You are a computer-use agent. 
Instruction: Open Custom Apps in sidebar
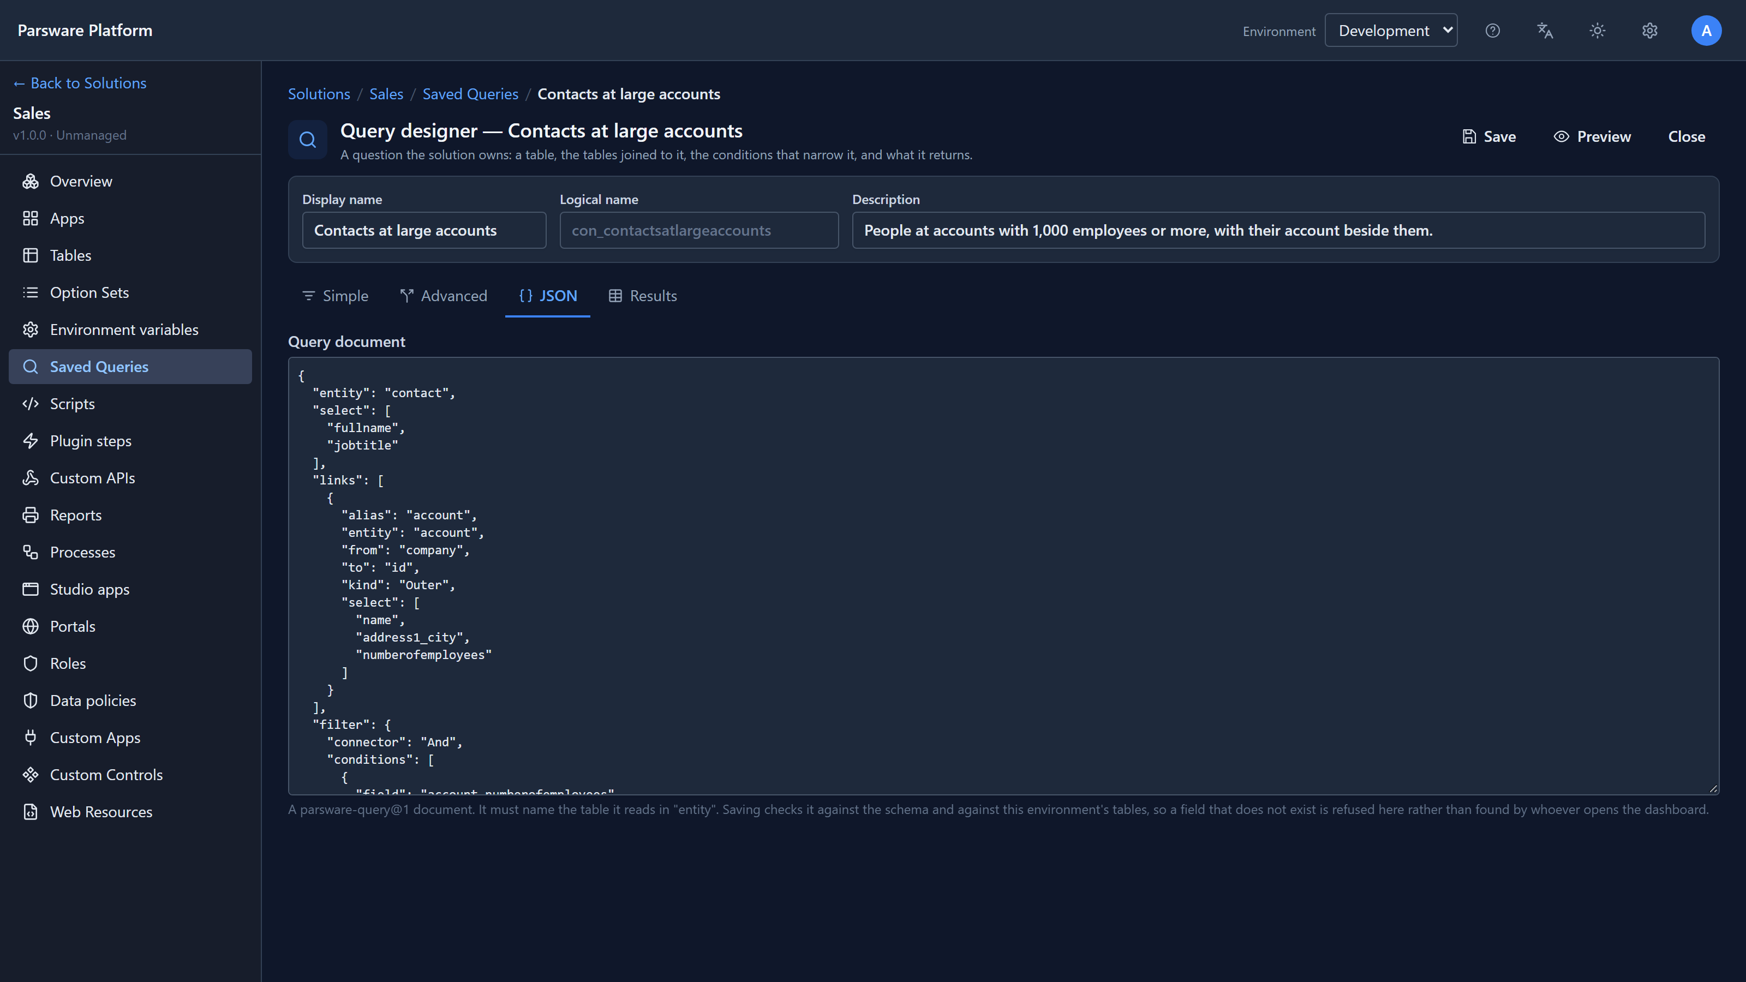130,738
